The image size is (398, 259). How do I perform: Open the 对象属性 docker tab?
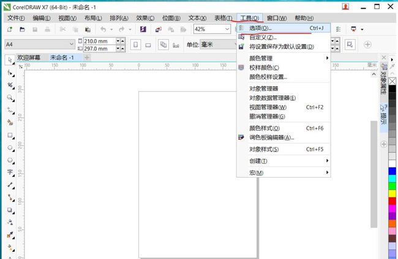click(383, 79)
